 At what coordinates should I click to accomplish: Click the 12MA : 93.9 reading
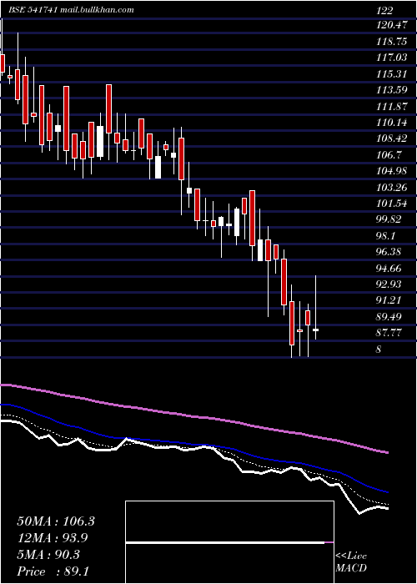[x=53, y=538]
